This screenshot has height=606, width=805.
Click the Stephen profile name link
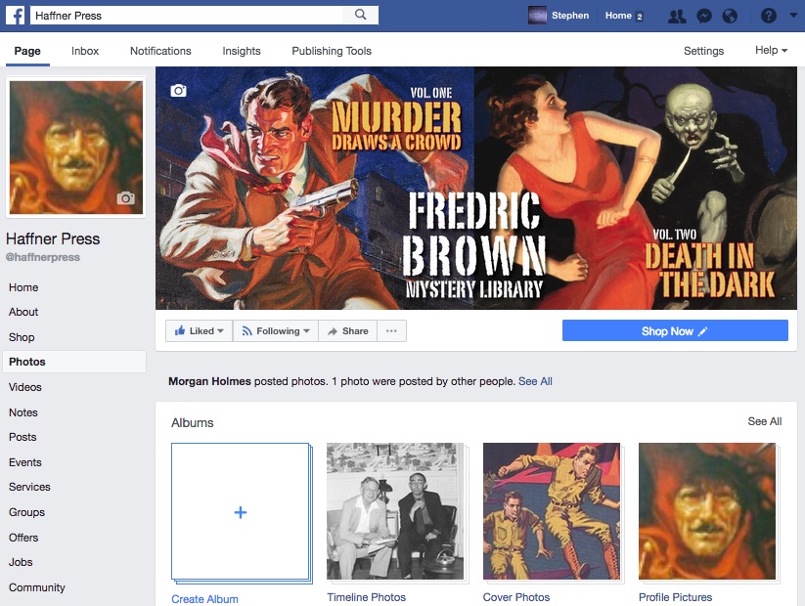click(x=570, y=16)
